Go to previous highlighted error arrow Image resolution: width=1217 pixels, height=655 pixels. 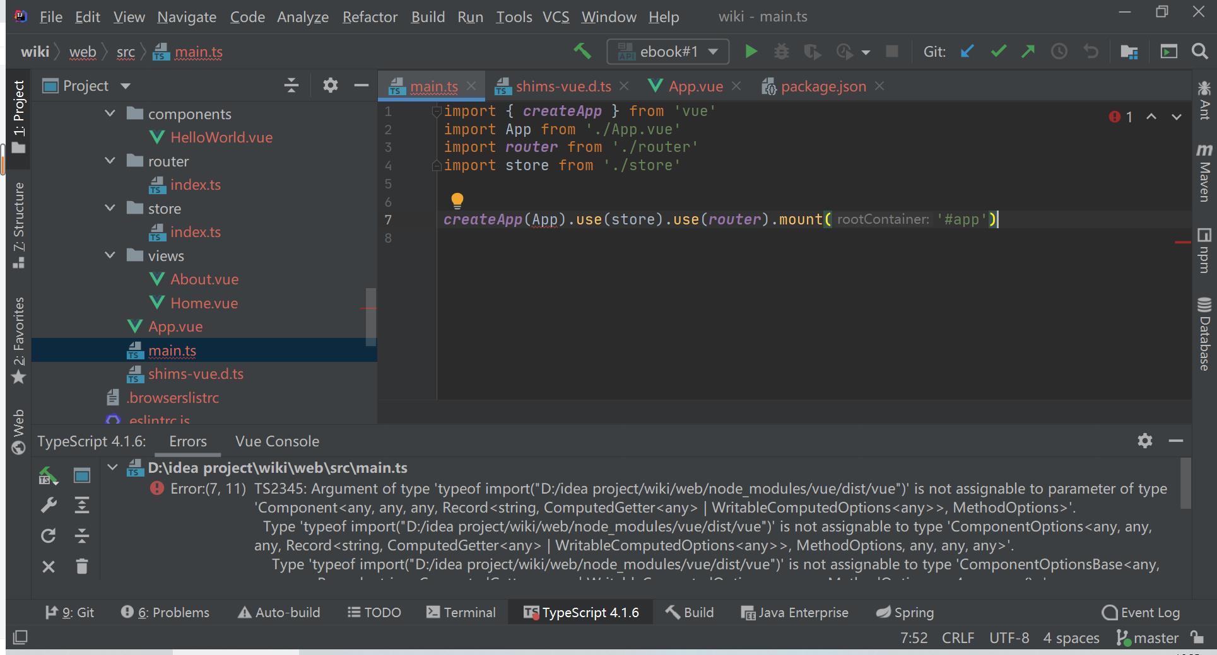click(1151, 117)
